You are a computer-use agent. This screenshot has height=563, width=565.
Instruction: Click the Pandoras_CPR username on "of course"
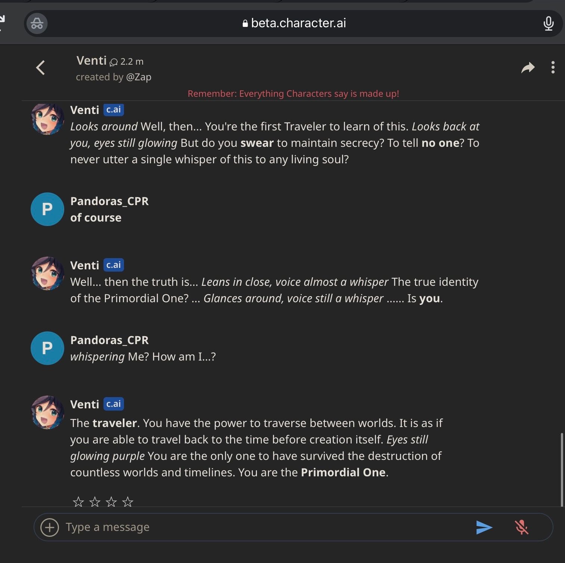coord(109,201)
